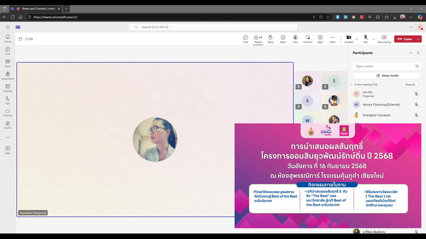The width and height of the screenshot is (426, 239).
Task: Raise your hand in the meeting
Action: 271,39
